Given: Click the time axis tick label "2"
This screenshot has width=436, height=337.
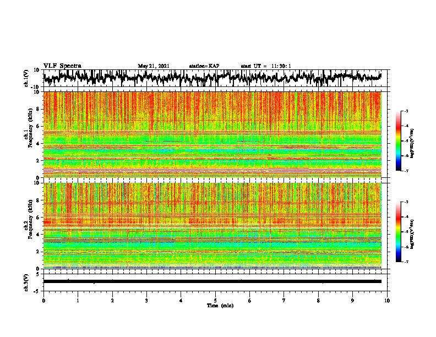Looking at the screenshot, I should [112, 301].
